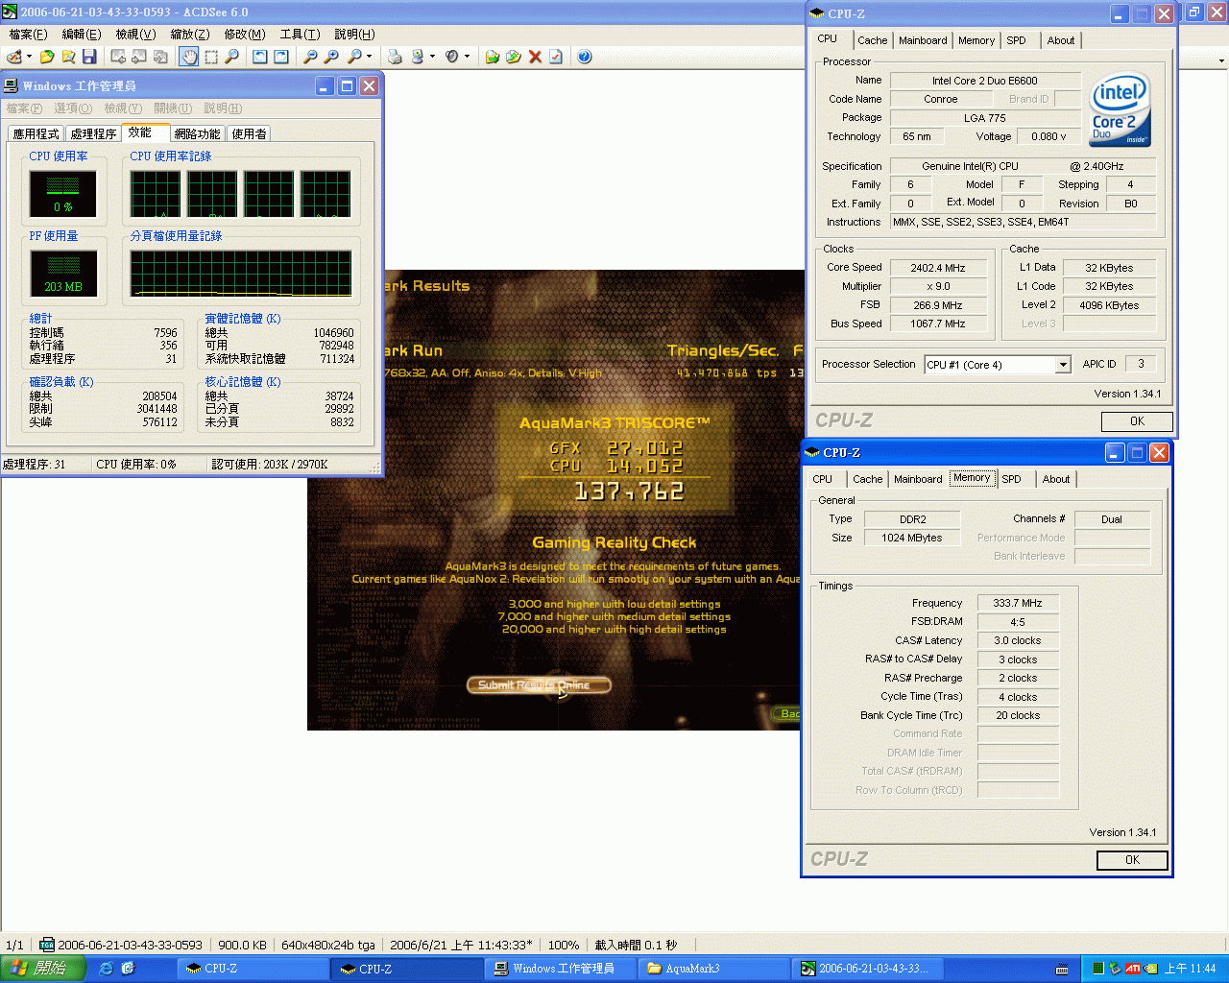1229x983 pixels.
Task: Open the 檢視(V) menu in Task Manager
Action: 123,108
